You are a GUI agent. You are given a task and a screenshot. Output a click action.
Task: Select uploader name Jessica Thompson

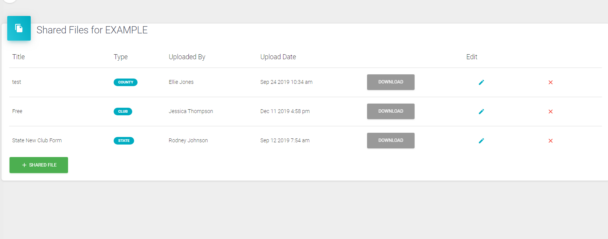[191, 111]
